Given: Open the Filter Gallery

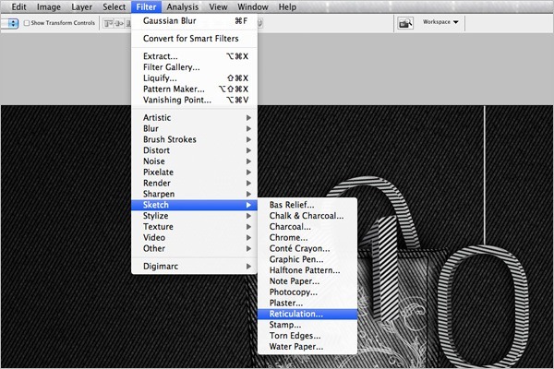Looking at the screenshot, I should (194, 67).
